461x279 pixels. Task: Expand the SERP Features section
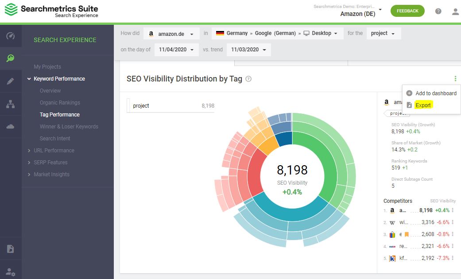coord(29,162)
